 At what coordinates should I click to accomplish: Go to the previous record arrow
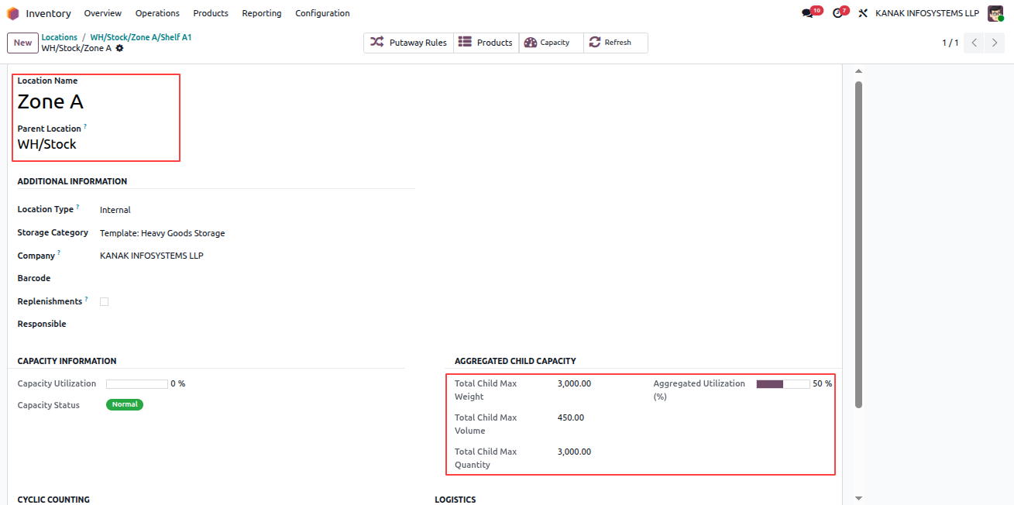click(974, 43)
